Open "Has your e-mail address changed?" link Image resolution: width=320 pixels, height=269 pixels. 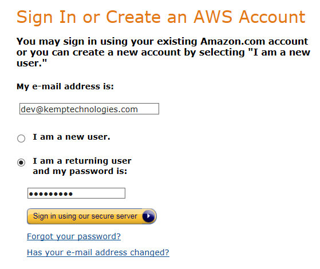coord(98,252)
